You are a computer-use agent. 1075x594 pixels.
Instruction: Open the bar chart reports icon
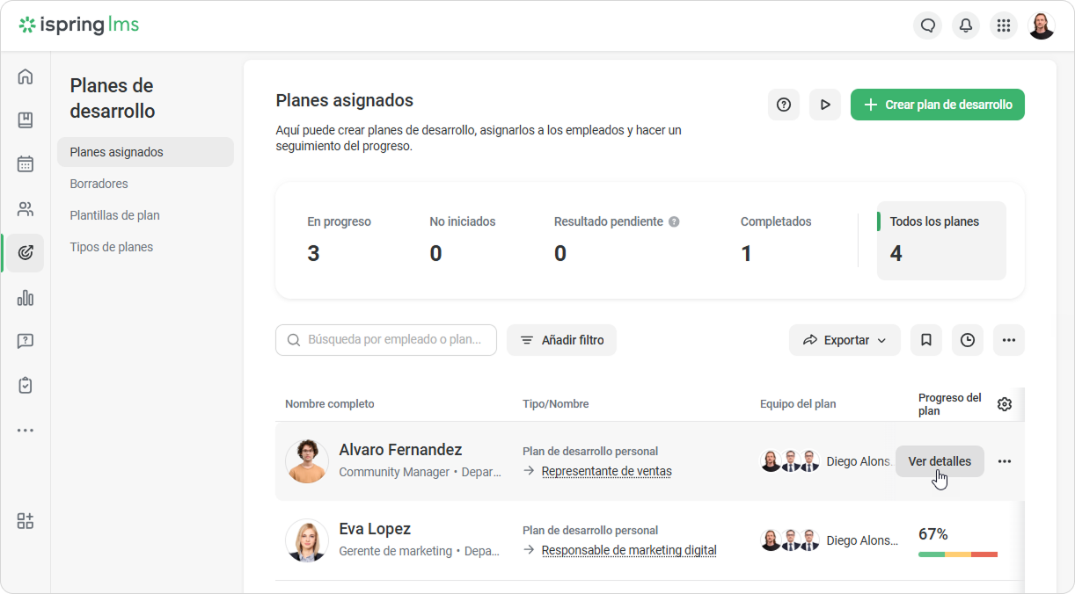(26, 298)
